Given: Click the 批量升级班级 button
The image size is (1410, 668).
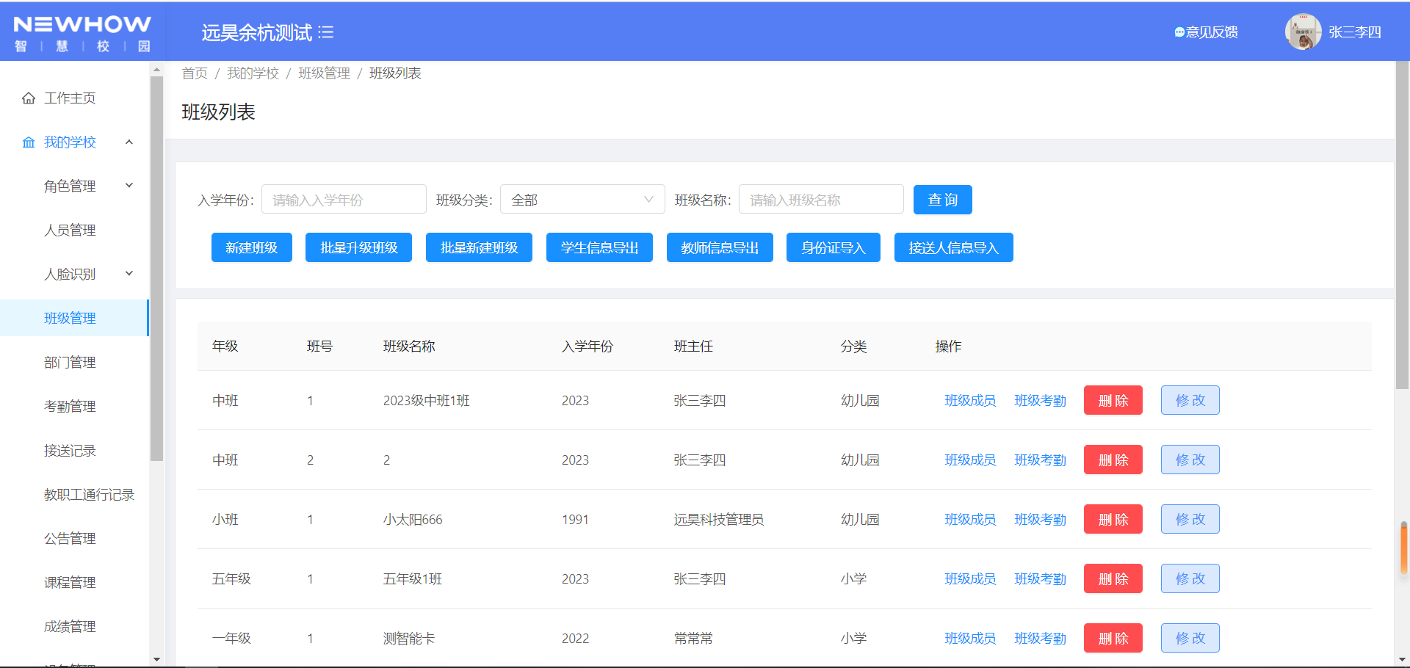Looking at the screenshot, I should (359, 247).
